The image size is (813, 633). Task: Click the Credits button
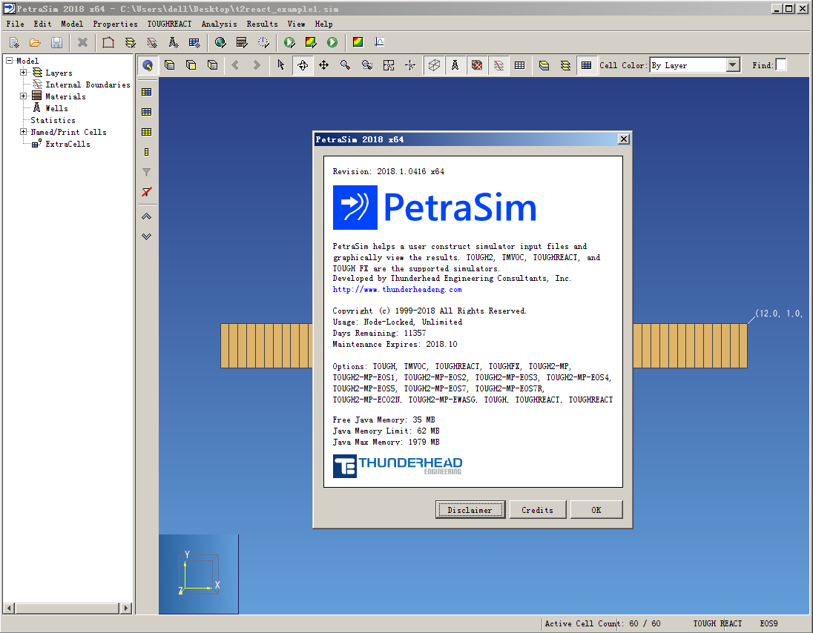[538, 510]
